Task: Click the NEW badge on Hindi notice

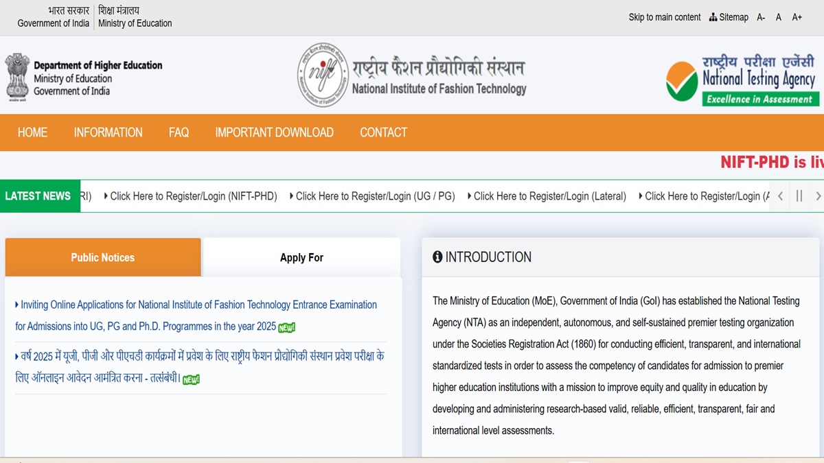Action: point(191,379)
